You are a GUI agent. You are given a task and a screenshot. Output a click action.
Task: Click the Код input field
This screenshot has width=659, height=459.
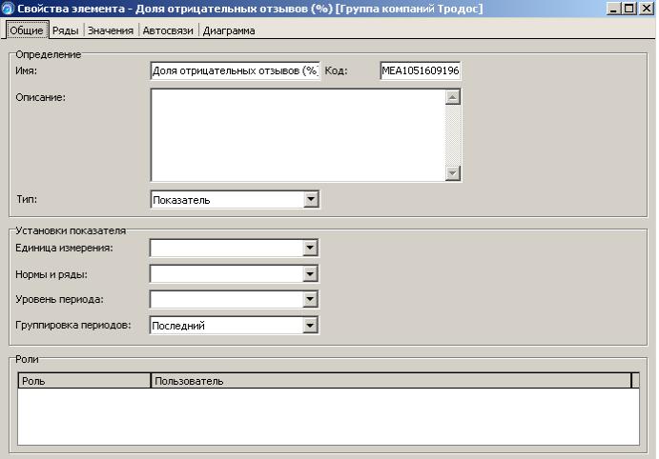421,70
